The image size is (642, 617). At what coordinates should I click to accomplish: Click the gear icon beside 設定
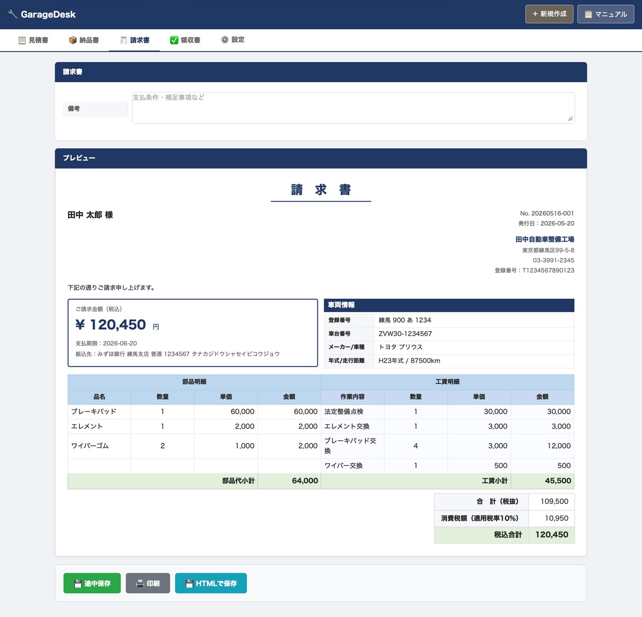[x=225, y=40]
